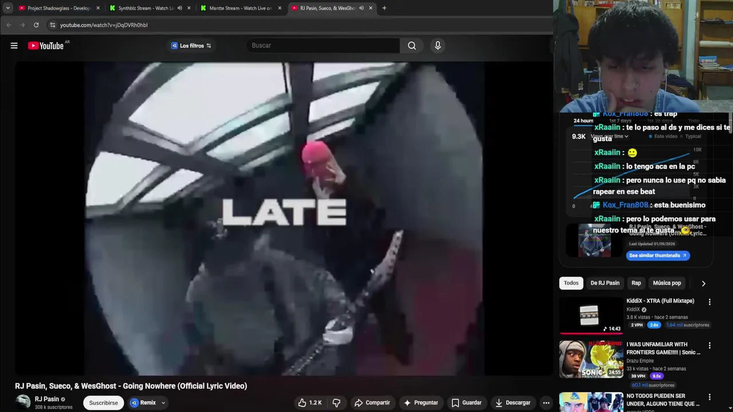This screenshot has height=412, width=733.
Task: Like the video with thumbs up
Action: pos(310,403)
